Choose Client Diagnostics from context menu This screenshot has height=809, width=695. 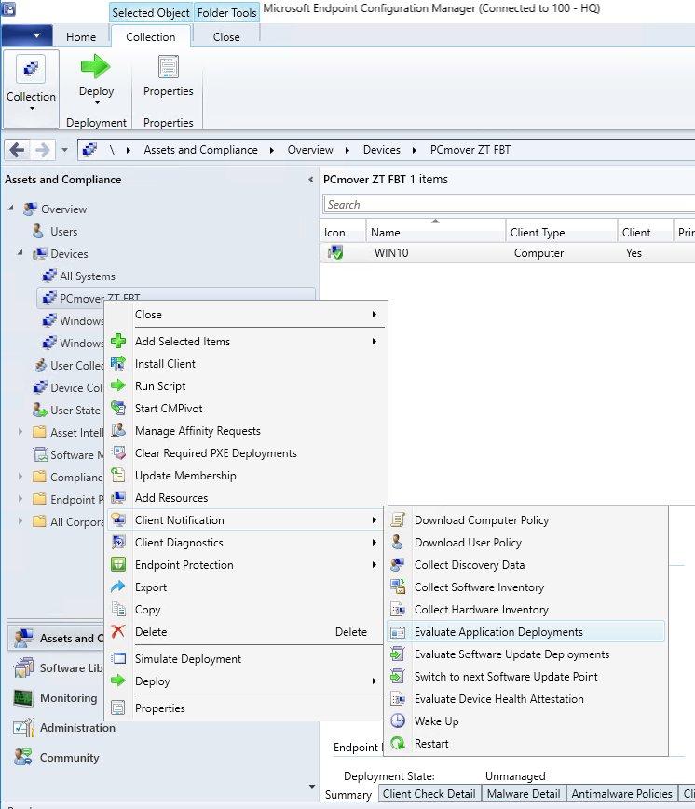[x=246, y=542]
